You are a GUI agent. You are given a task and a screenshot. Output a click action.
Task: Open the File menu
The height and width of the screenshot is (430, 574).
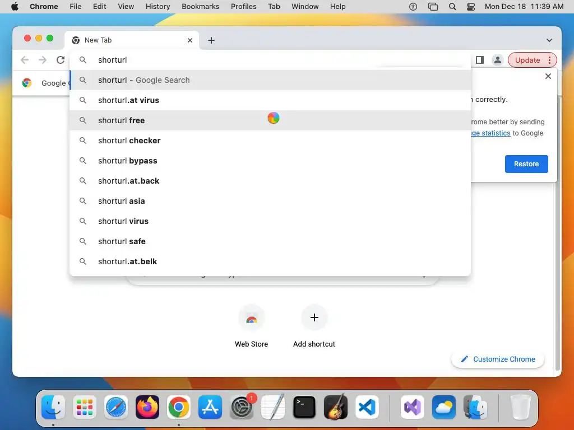point(76,6)
